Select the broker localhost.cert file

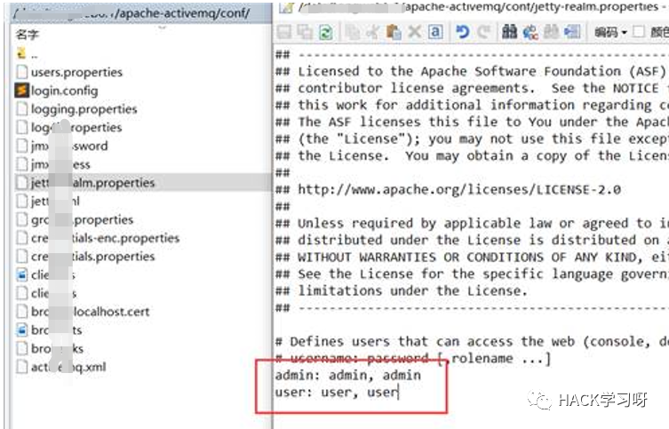click(x=83, y=312)
